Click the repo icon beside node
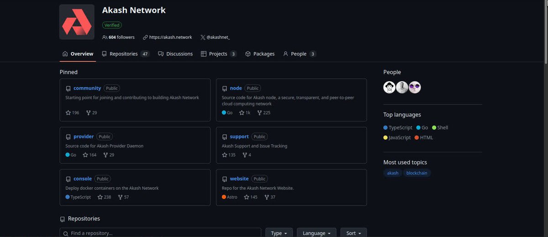The height and width of the screenshot is (237, 548). coord(225,89)
